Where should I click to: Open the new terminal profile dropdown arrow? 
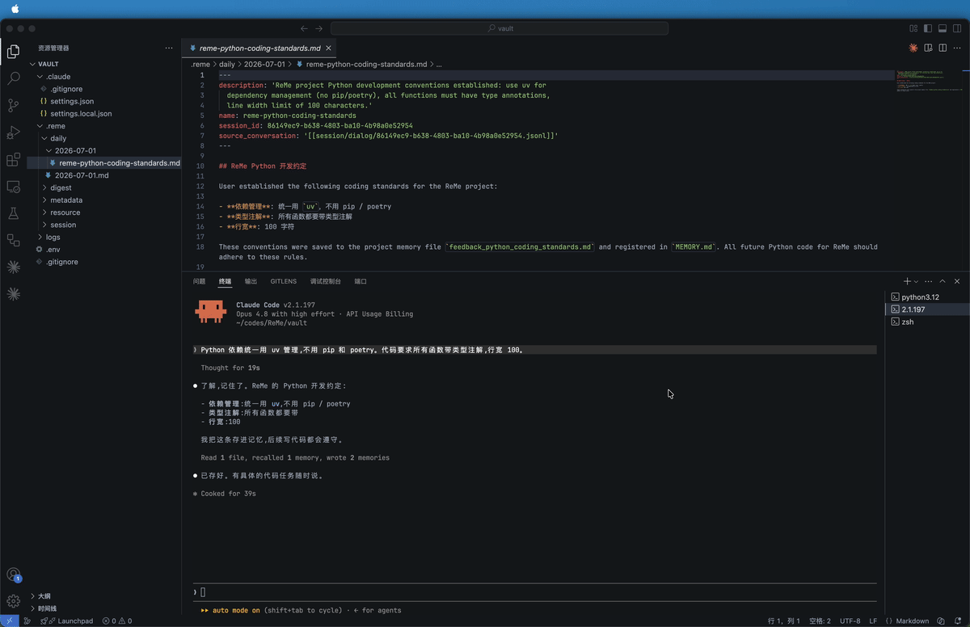(917, 281)
